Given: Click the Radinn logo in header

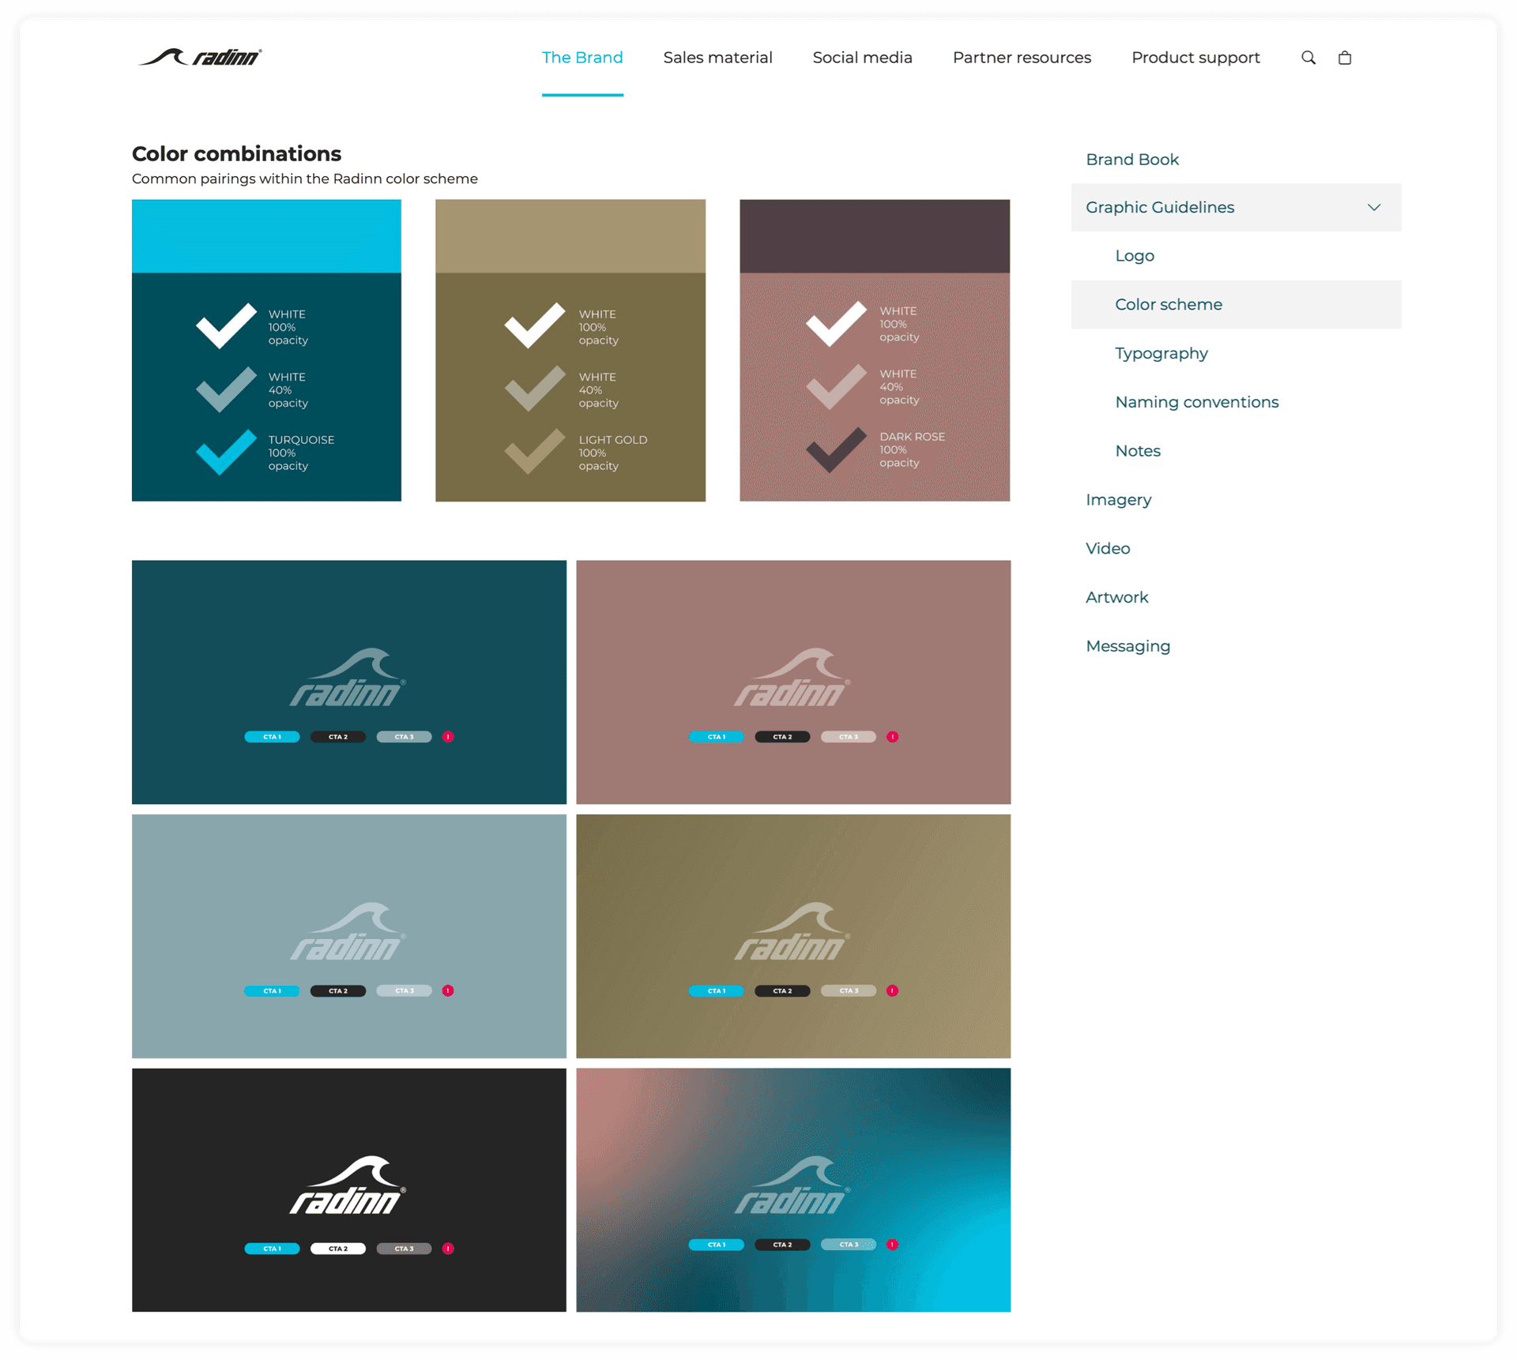Looking at the screenshot, I should tap(200, 57).
